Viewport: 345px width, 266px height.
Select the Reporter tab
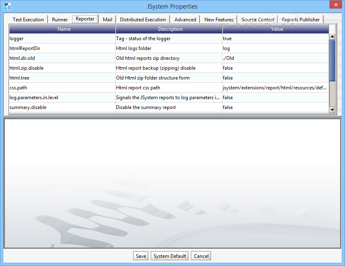point(85,19)
